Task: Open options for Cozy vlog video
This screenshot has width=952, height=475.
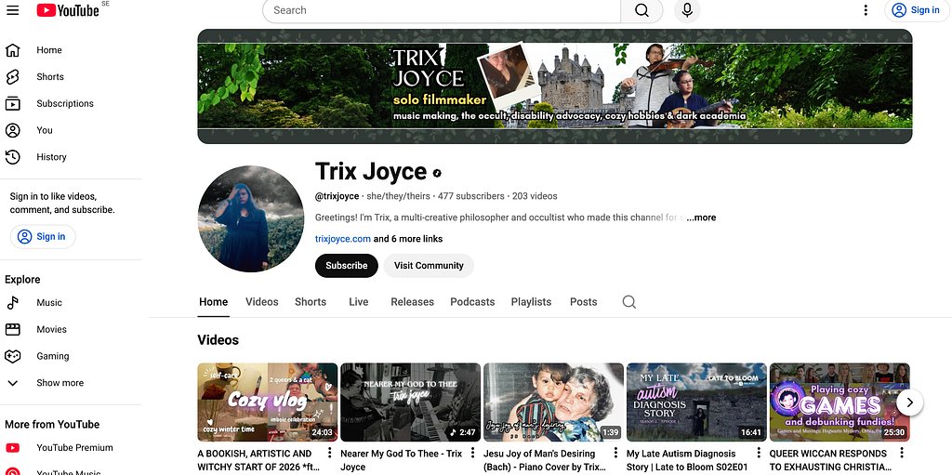Action: click(329, 454)
